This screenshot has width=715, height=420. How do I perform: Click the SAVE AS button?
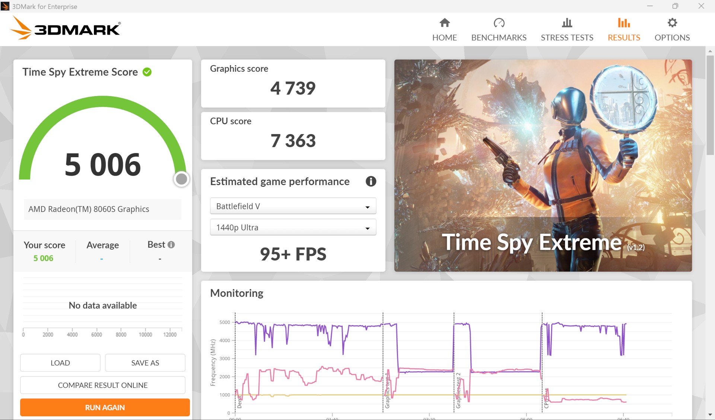(145, 363)
